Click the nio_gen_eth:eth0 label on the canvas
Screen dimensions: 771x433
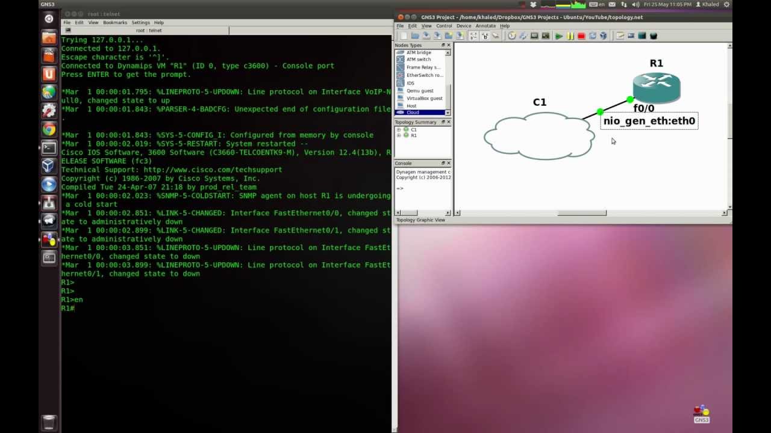649,121
